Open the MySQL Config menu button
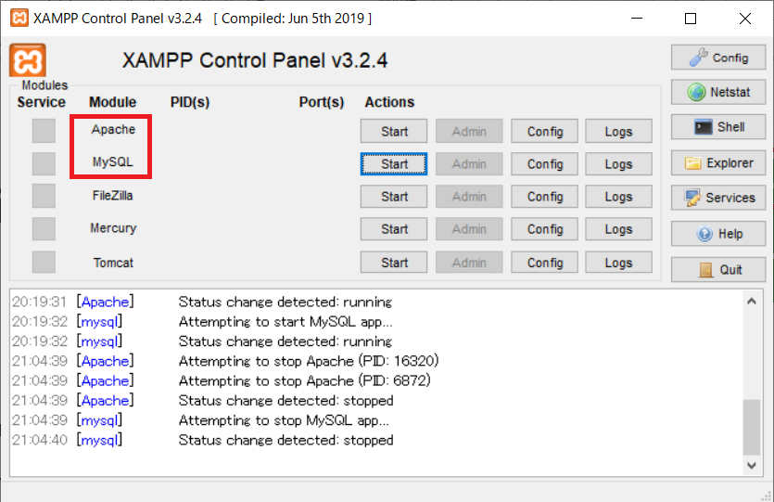Viewport: 774px width, 502px height. coord(544,164)
